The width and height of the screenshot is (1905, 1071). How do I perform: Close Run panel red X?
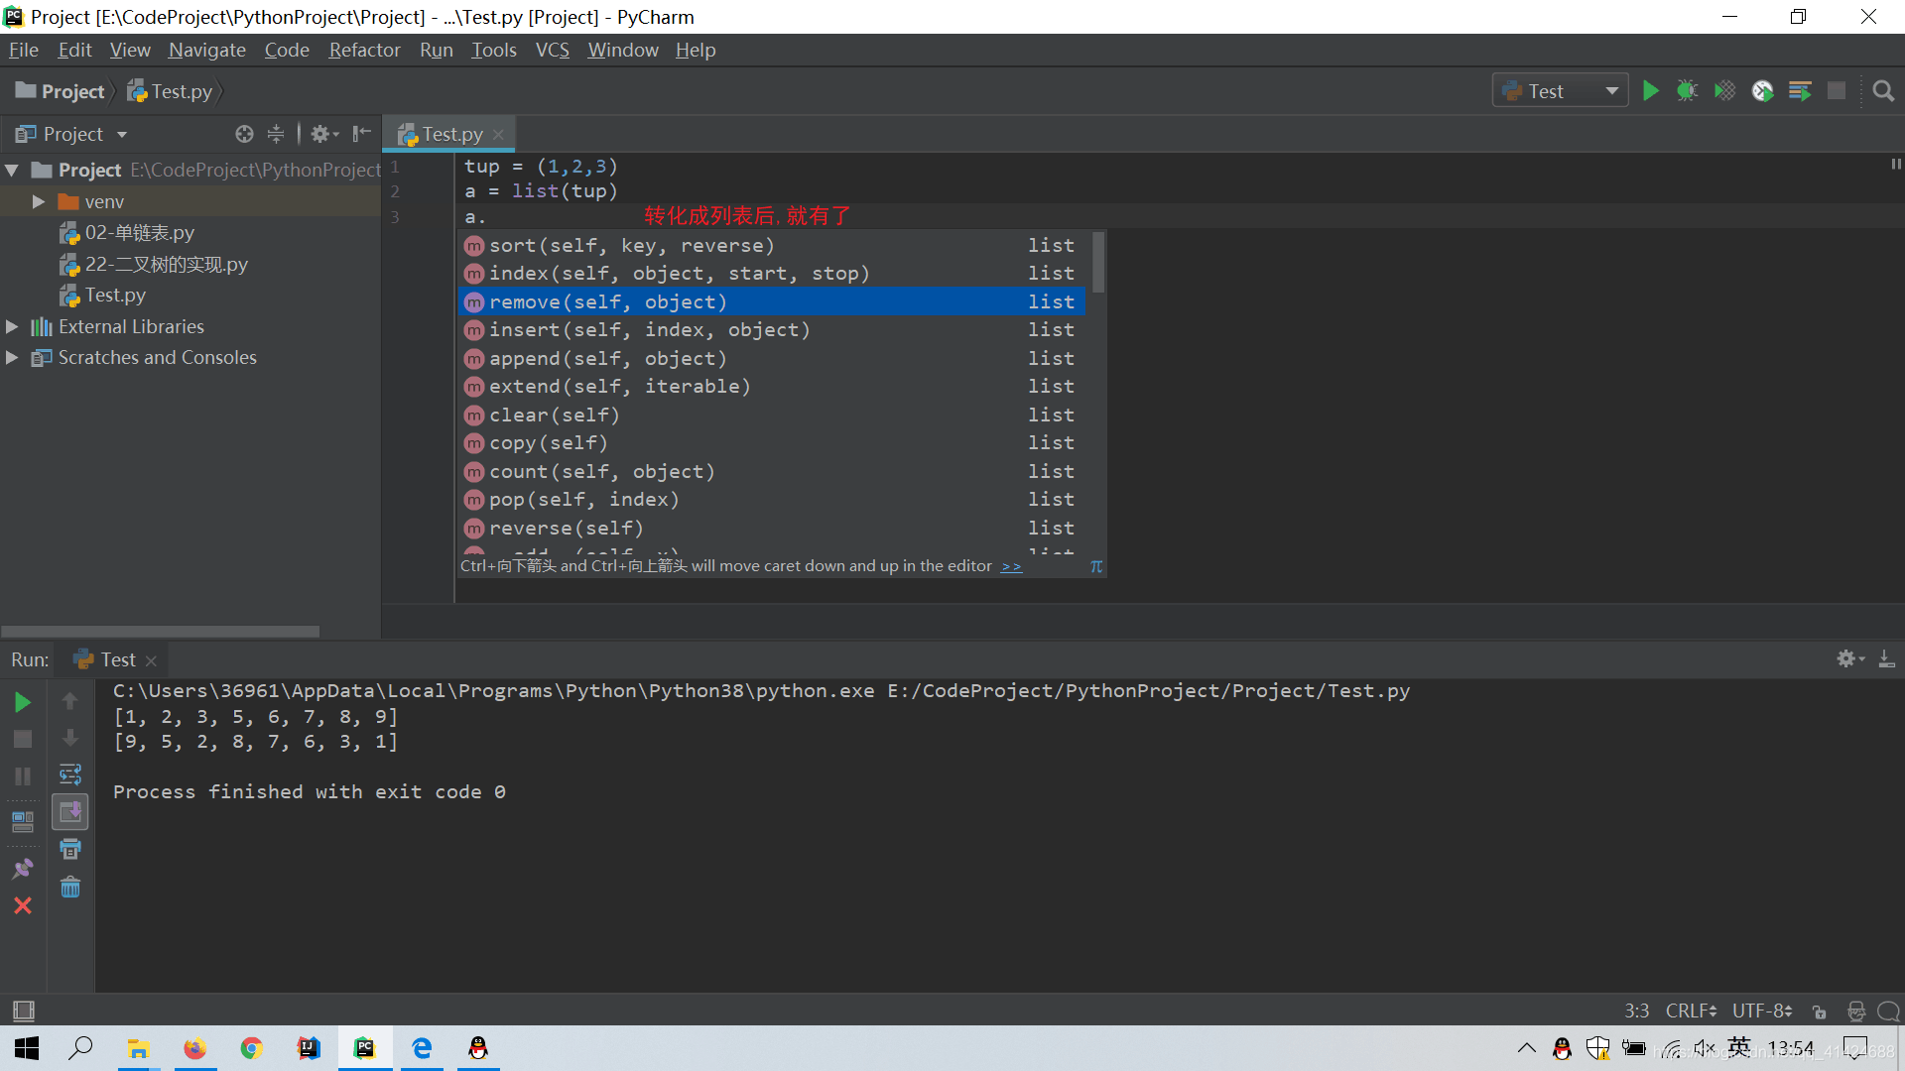click(x=22, y=905)
